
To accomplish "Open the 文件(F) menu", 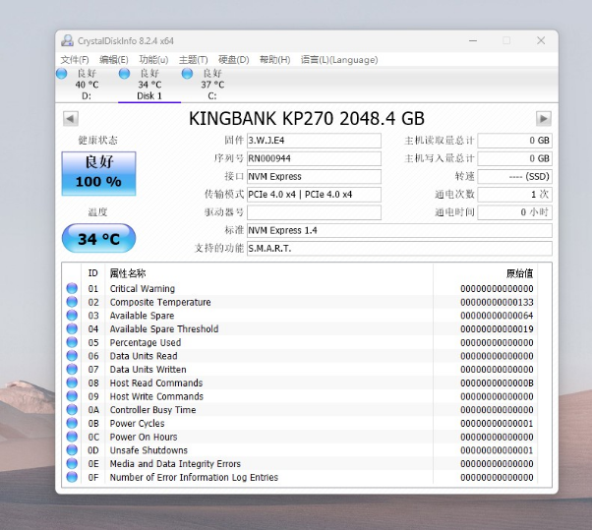I will [x=75, y=60].
